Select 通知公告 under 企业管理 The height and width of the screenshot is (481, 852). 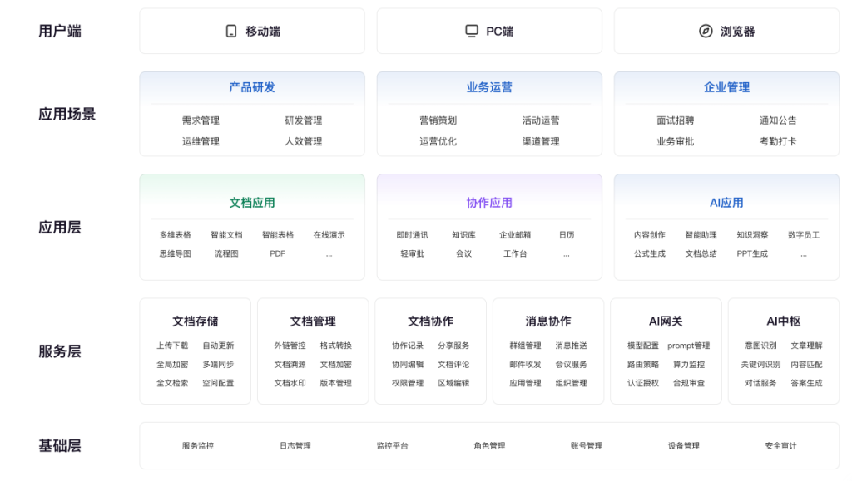(778, 120)
